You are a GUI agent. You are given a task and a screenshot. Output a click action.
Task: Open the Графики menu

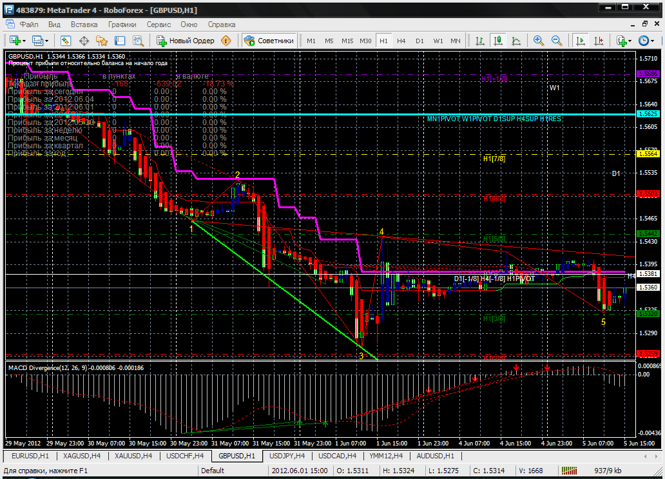tap(122, 24)
